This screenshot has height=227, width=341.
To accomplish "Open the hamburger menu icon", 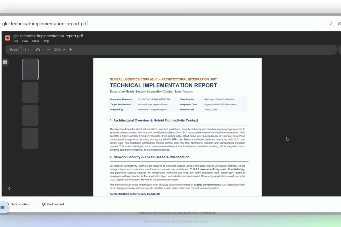I will 3,208.
